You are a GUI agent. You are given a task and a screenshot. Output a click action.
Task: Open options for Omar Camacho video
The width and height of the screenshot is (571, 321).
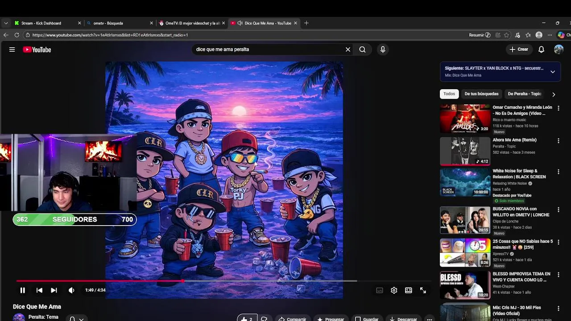(558, 108)
